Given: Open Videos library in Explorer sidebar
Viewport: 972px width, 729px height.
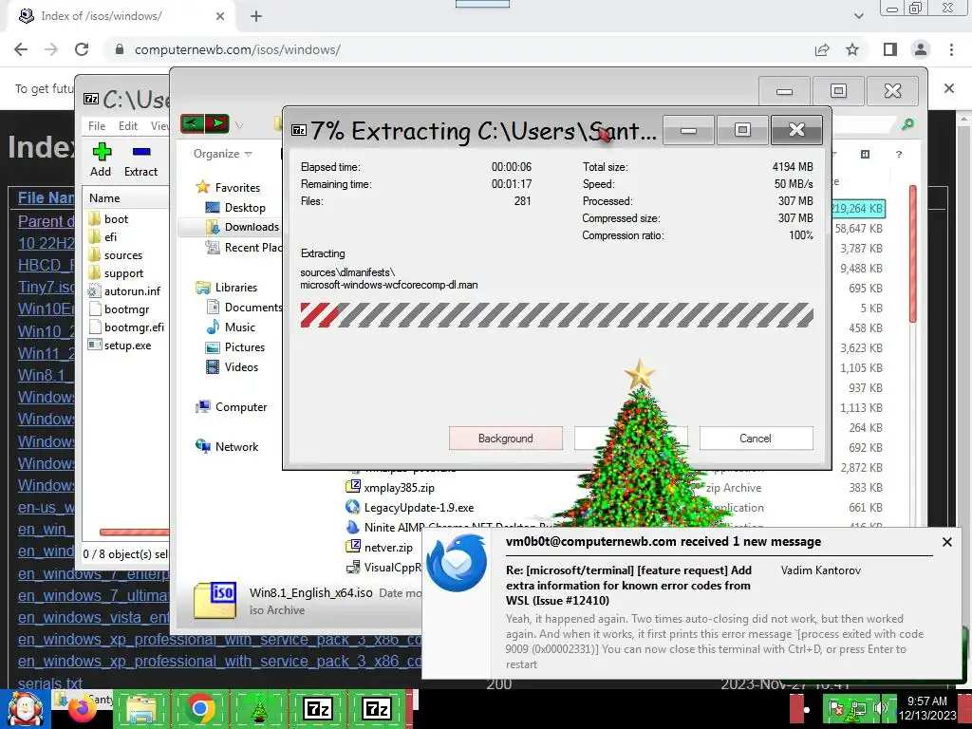Looking at the screenshot, I should coord(241,367).
